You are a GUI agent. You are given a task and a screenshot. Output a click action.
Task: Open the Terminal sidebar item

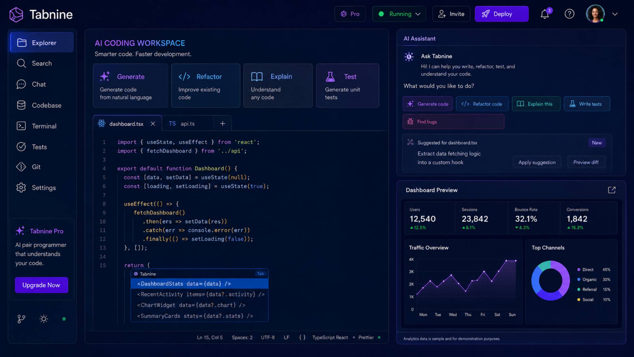pos(42,126)
